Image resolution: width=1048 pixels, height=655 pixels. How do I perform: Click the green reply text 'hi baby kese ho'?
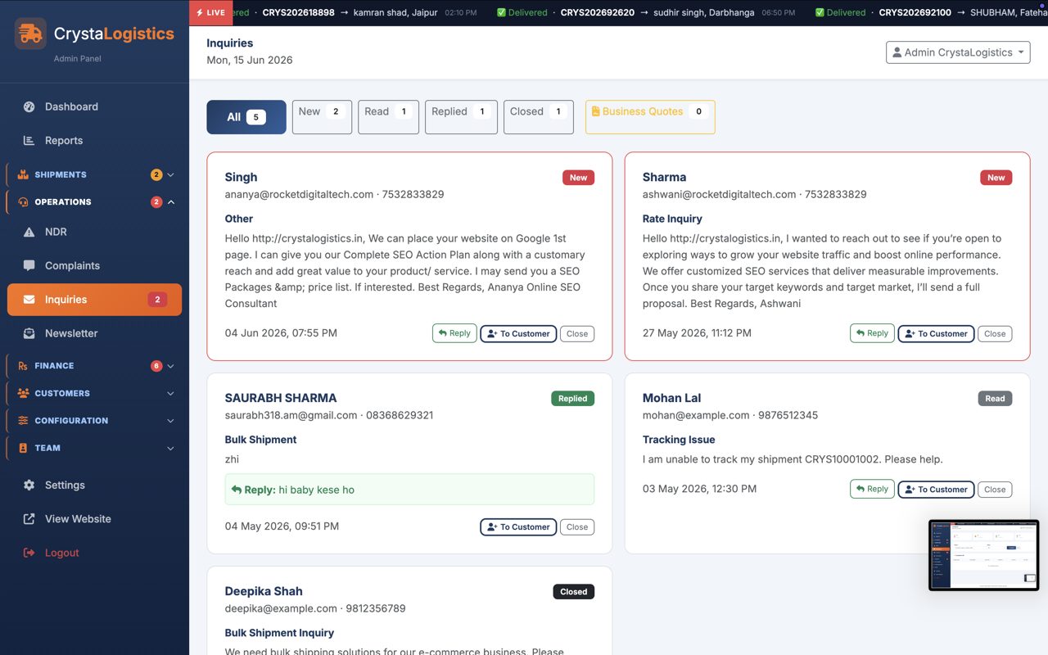[316, 490]
